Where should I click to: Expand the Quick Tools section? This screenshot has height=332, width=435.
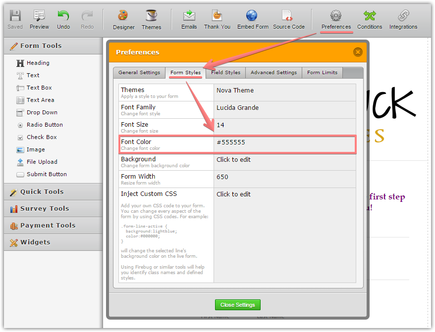[42, 192]
